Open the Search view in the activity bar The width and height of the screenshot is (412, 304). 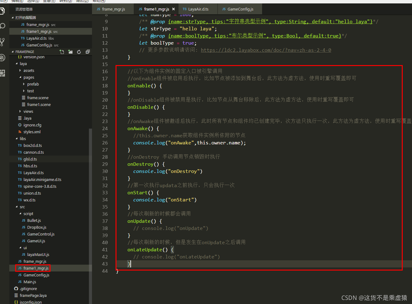click(x=2, y=26)
